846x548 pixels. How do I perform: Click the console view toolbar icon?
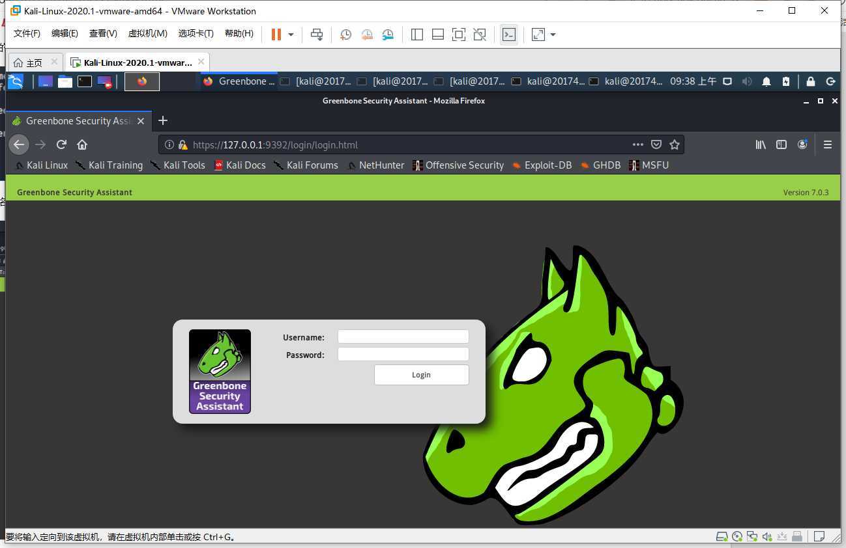pyautogui.click(x=509, y=34)
